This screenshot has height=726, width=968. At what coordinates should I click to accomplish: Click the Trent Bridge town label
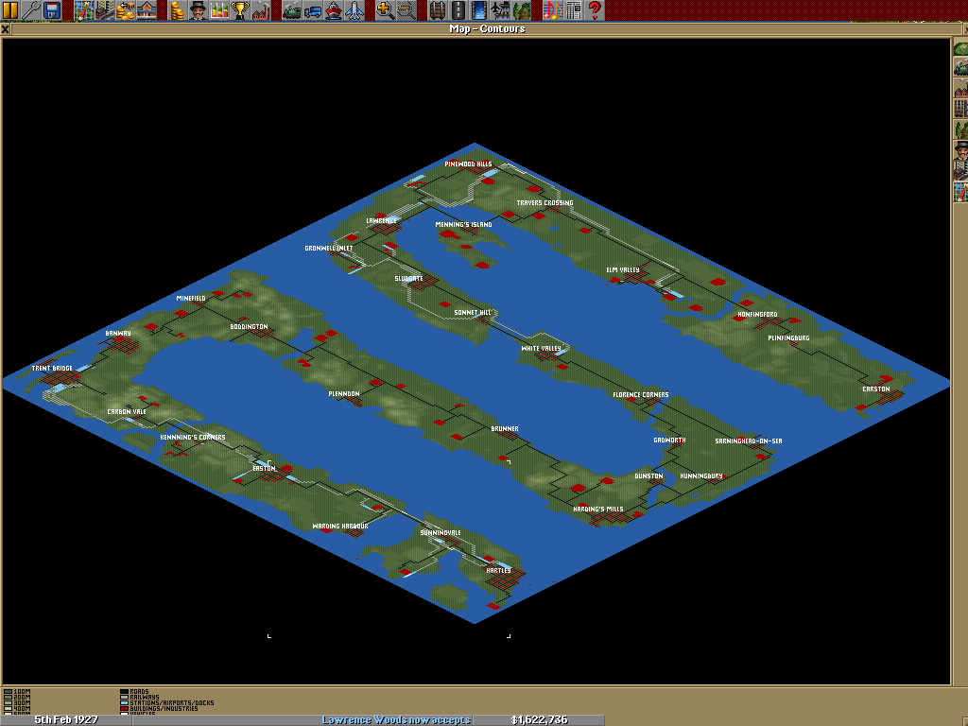53,369
